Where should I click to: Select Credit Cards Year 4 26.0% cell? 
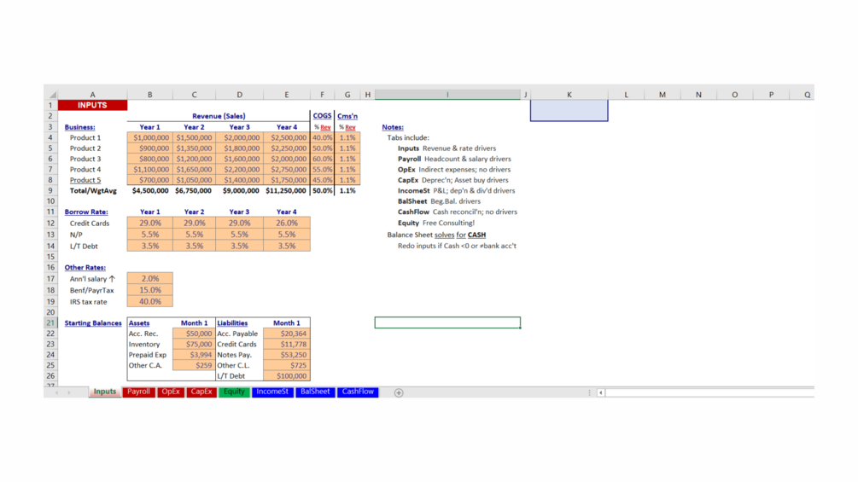(287, 223)
